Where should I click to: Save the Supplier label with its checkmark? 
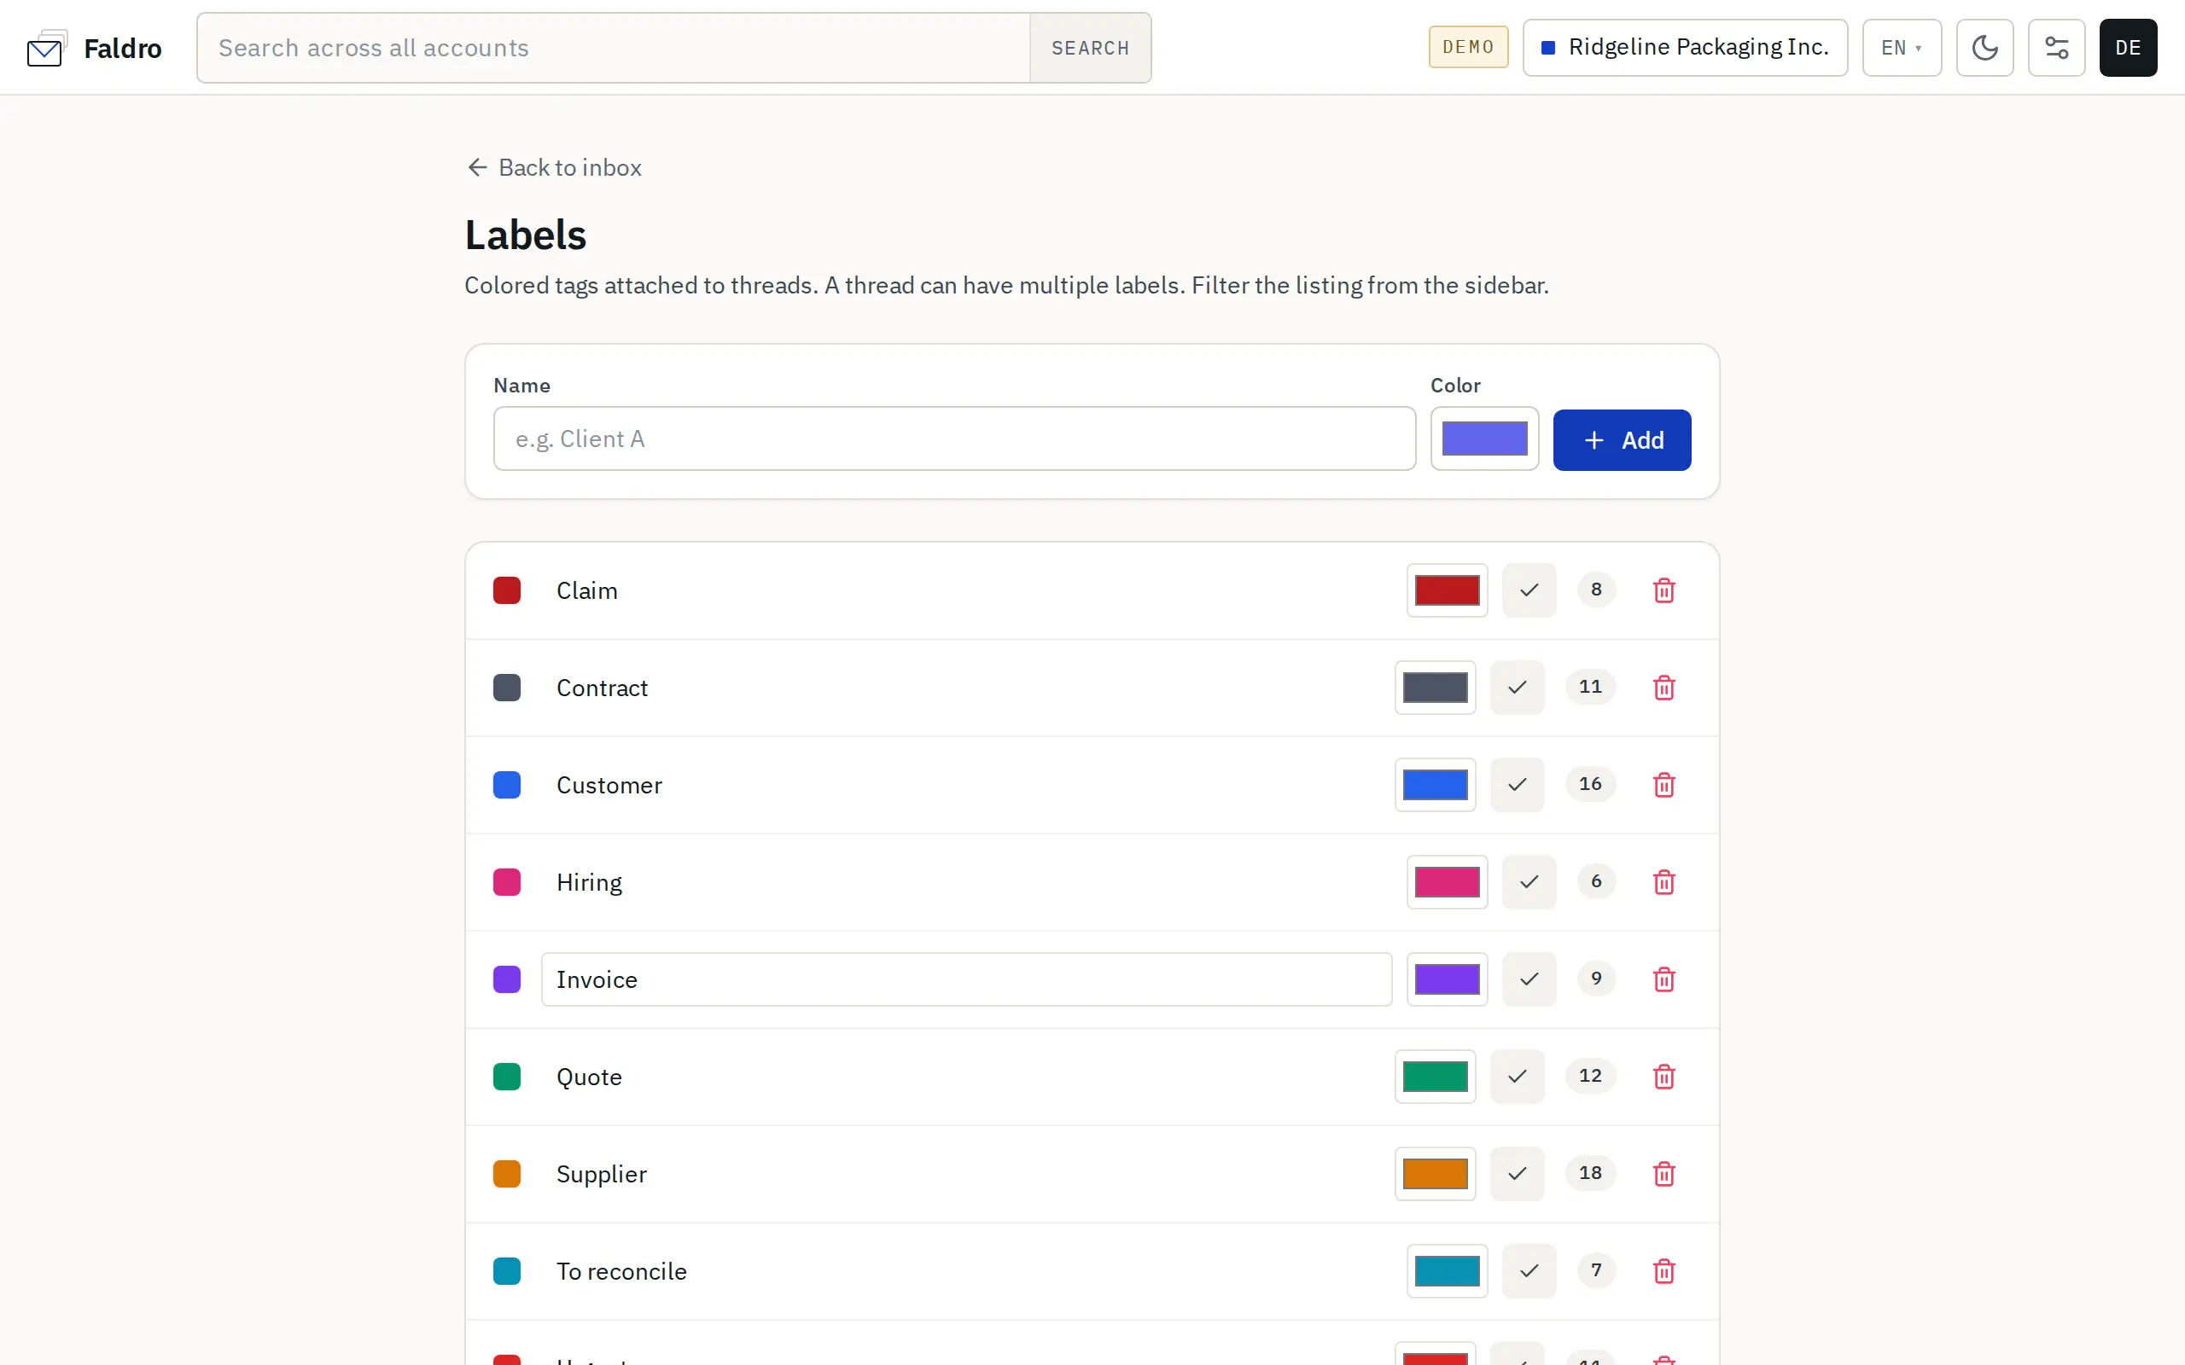pos(1517,1174)
